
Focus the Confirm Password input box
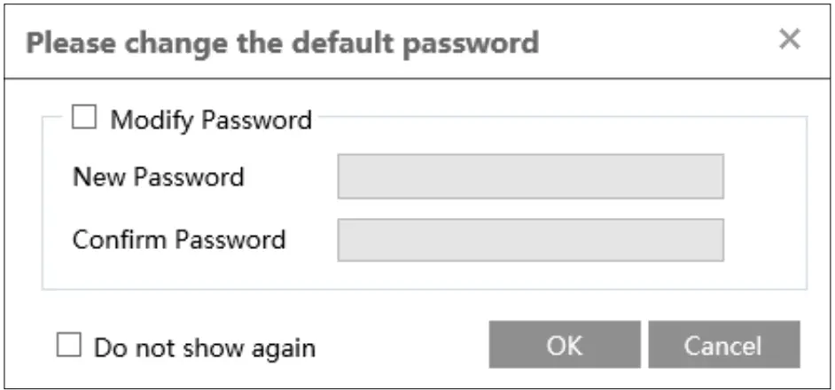pos(530,239)
